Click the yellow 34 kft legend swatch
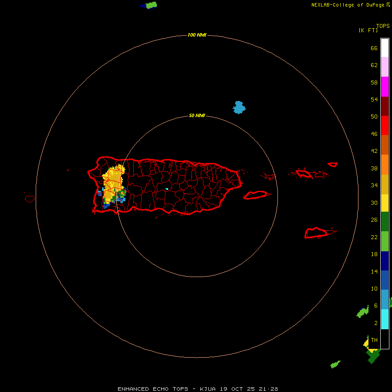The width and height of the screenshot is (392, 392). pyautogui.click(x=385, y=203)
